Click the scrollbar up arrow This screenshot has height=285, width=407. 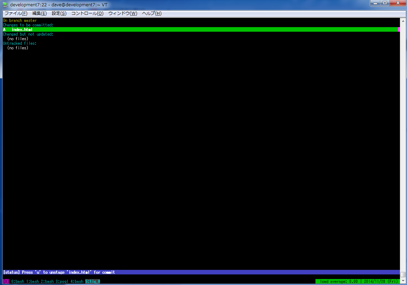point(403,20)
